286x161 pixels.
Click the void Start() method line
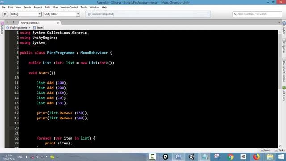coord(42,73)
